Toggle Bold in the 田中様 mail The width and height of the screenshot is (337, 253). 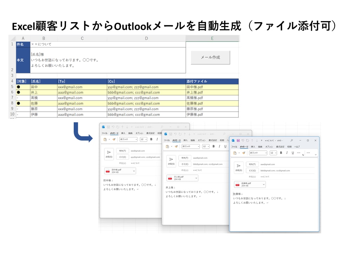(151, 139)
